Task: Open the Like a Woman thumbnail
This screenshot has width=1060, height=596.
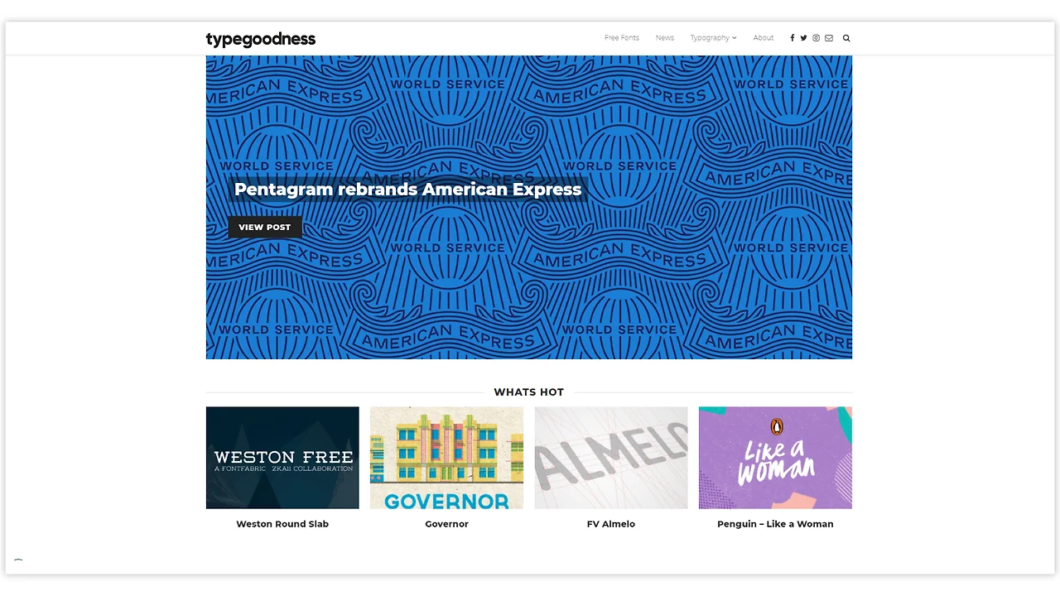Action: pos(775,458)
